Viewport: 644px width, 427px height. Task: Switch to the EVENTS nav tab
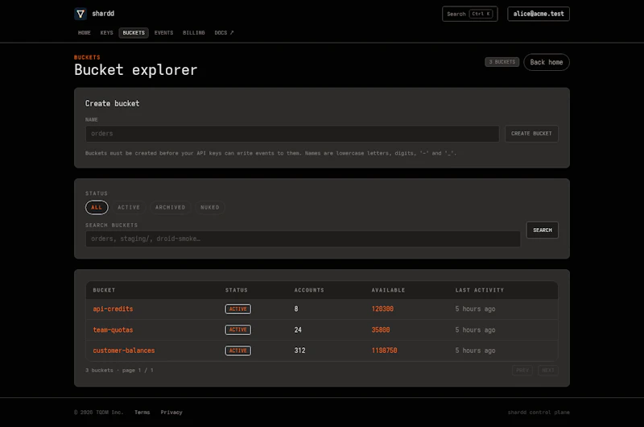[x=163, y=33]
